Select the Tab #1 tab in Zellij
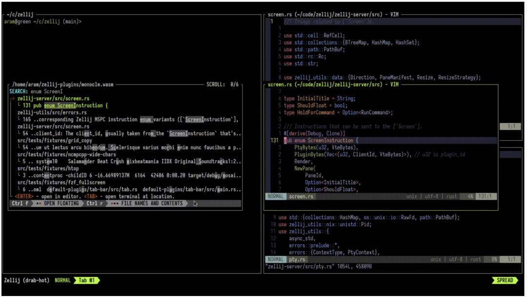The image size is (527, 299). (87, 280)
